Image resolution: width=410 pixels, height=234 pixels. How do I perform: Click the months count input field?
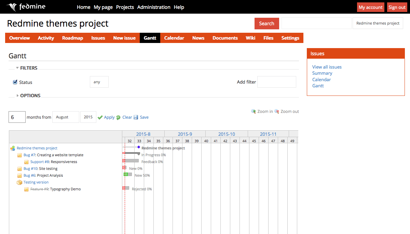(x=17, y=117)
